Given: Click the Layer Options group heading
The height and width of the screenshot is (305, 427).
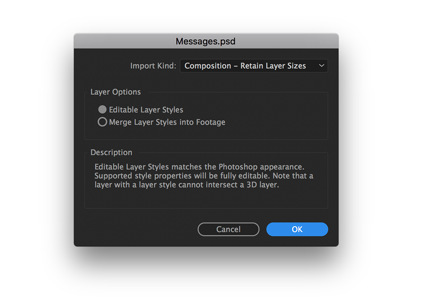Looking at the screenshot, I should pos(115,92).
